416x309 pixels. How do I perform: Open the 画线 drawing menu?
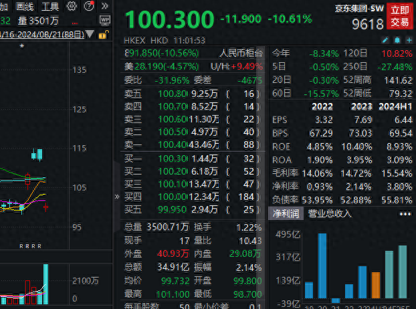pyautogui.click(x=25, y=7)
